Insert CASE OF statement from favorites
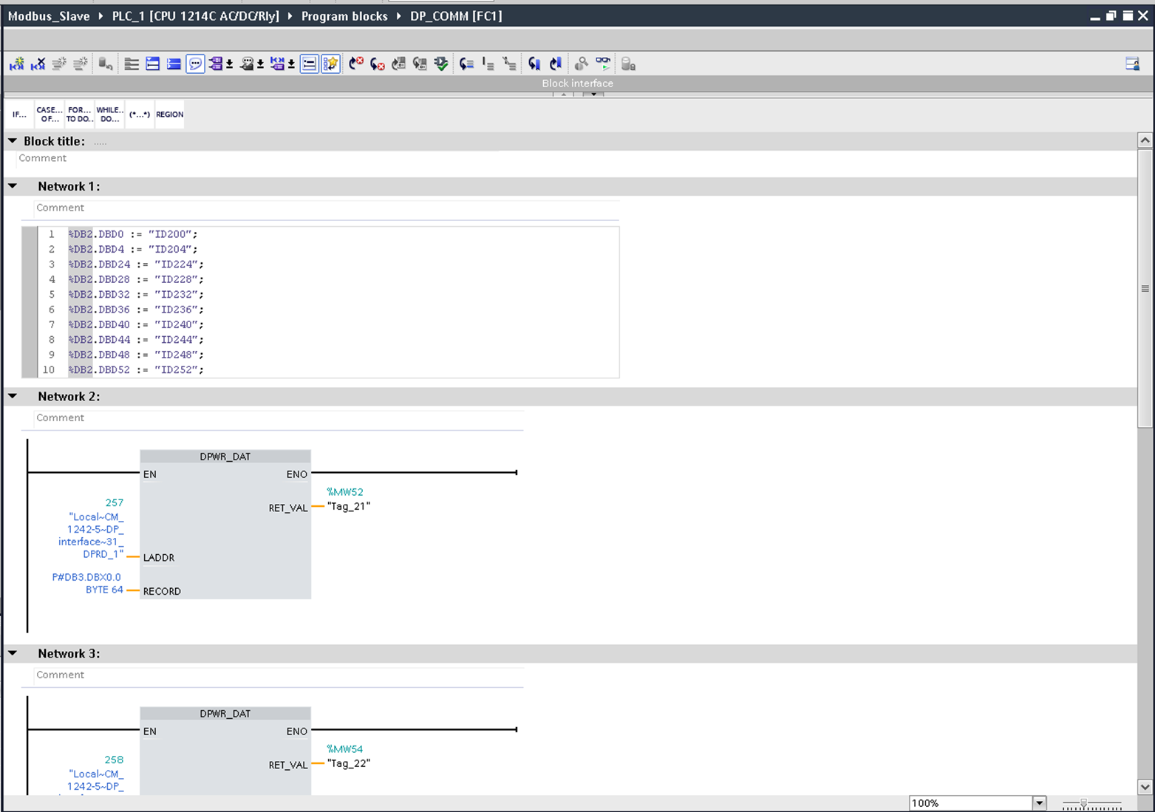1155x812 pixels. point(50,115)
